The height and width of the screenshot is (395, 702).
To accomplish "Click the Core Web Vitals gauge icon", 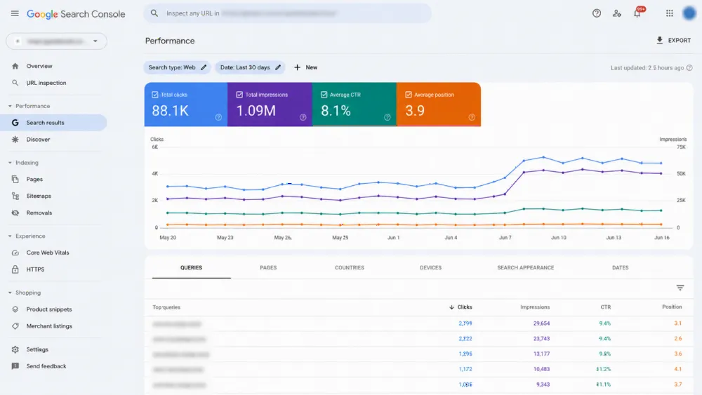I will click(15, 253).
